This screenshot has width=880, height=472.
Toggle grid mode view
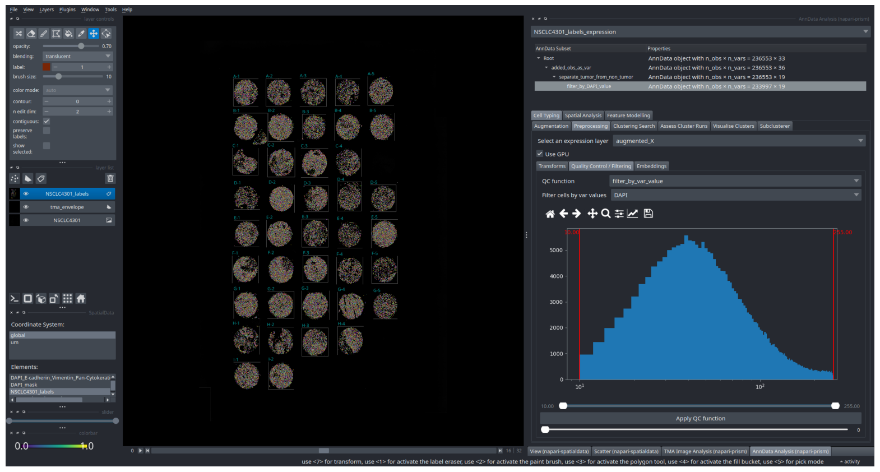click(67, 299)
